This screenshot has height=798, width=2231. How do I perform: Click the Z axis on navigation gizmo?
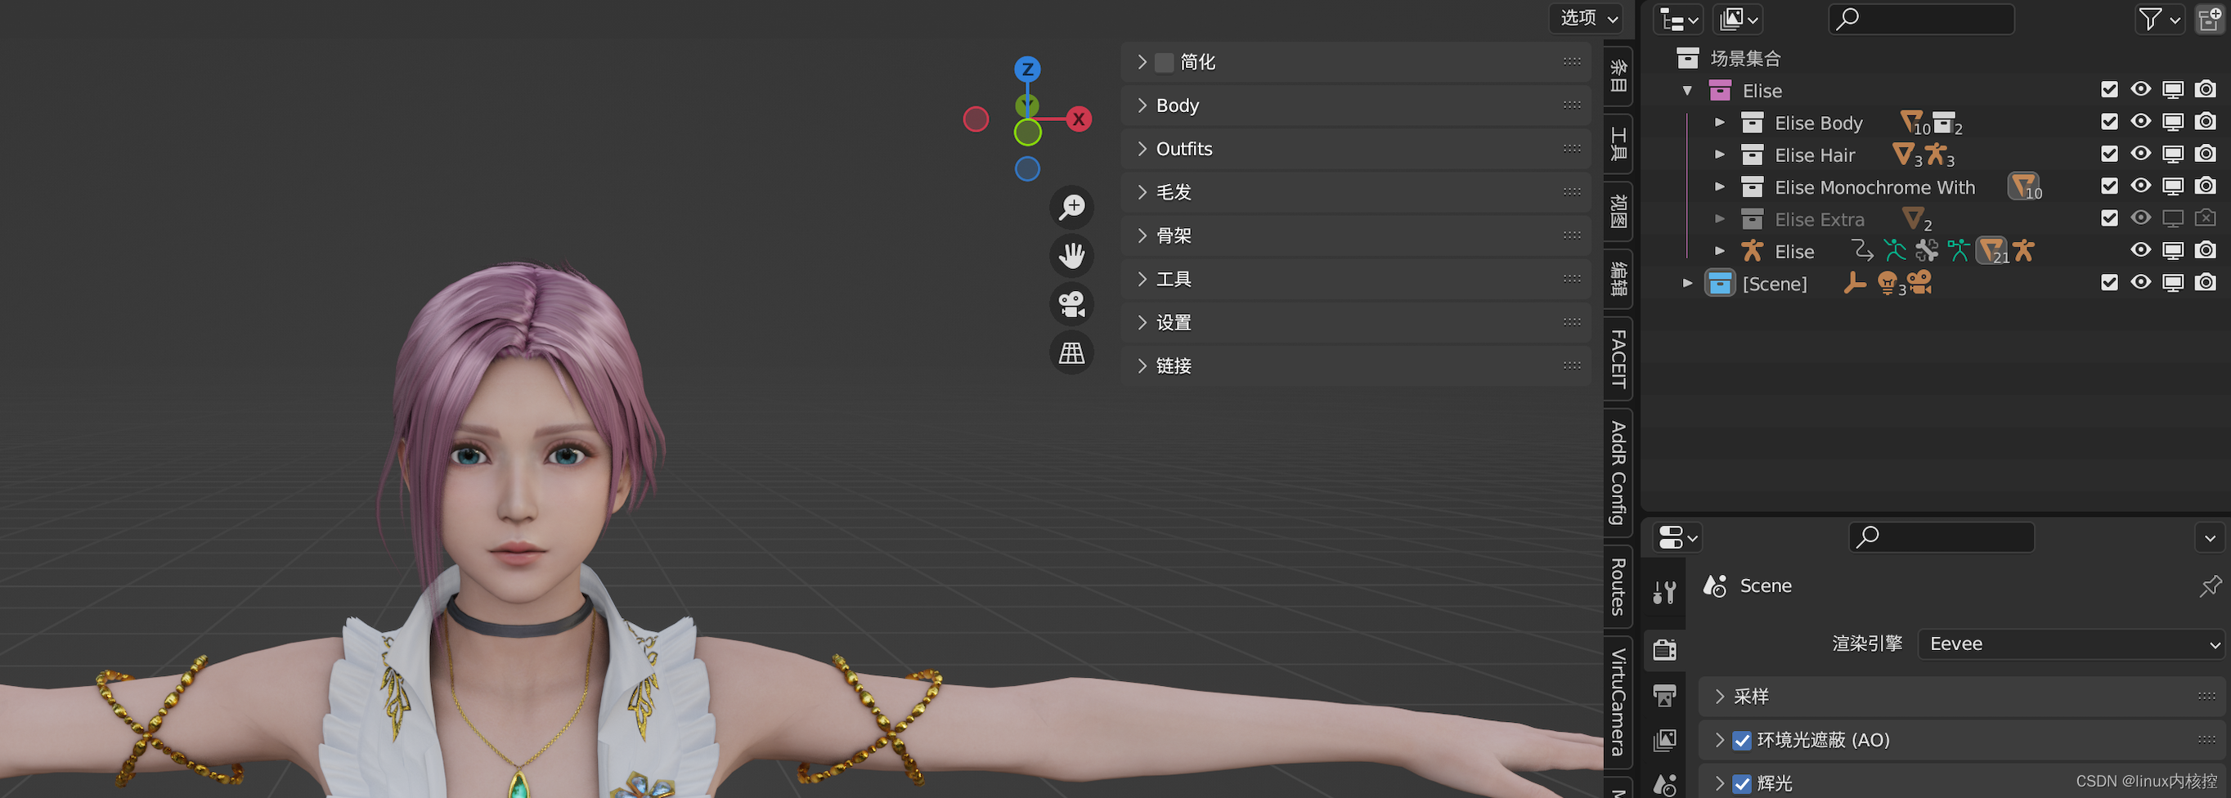click(1027, 69)
